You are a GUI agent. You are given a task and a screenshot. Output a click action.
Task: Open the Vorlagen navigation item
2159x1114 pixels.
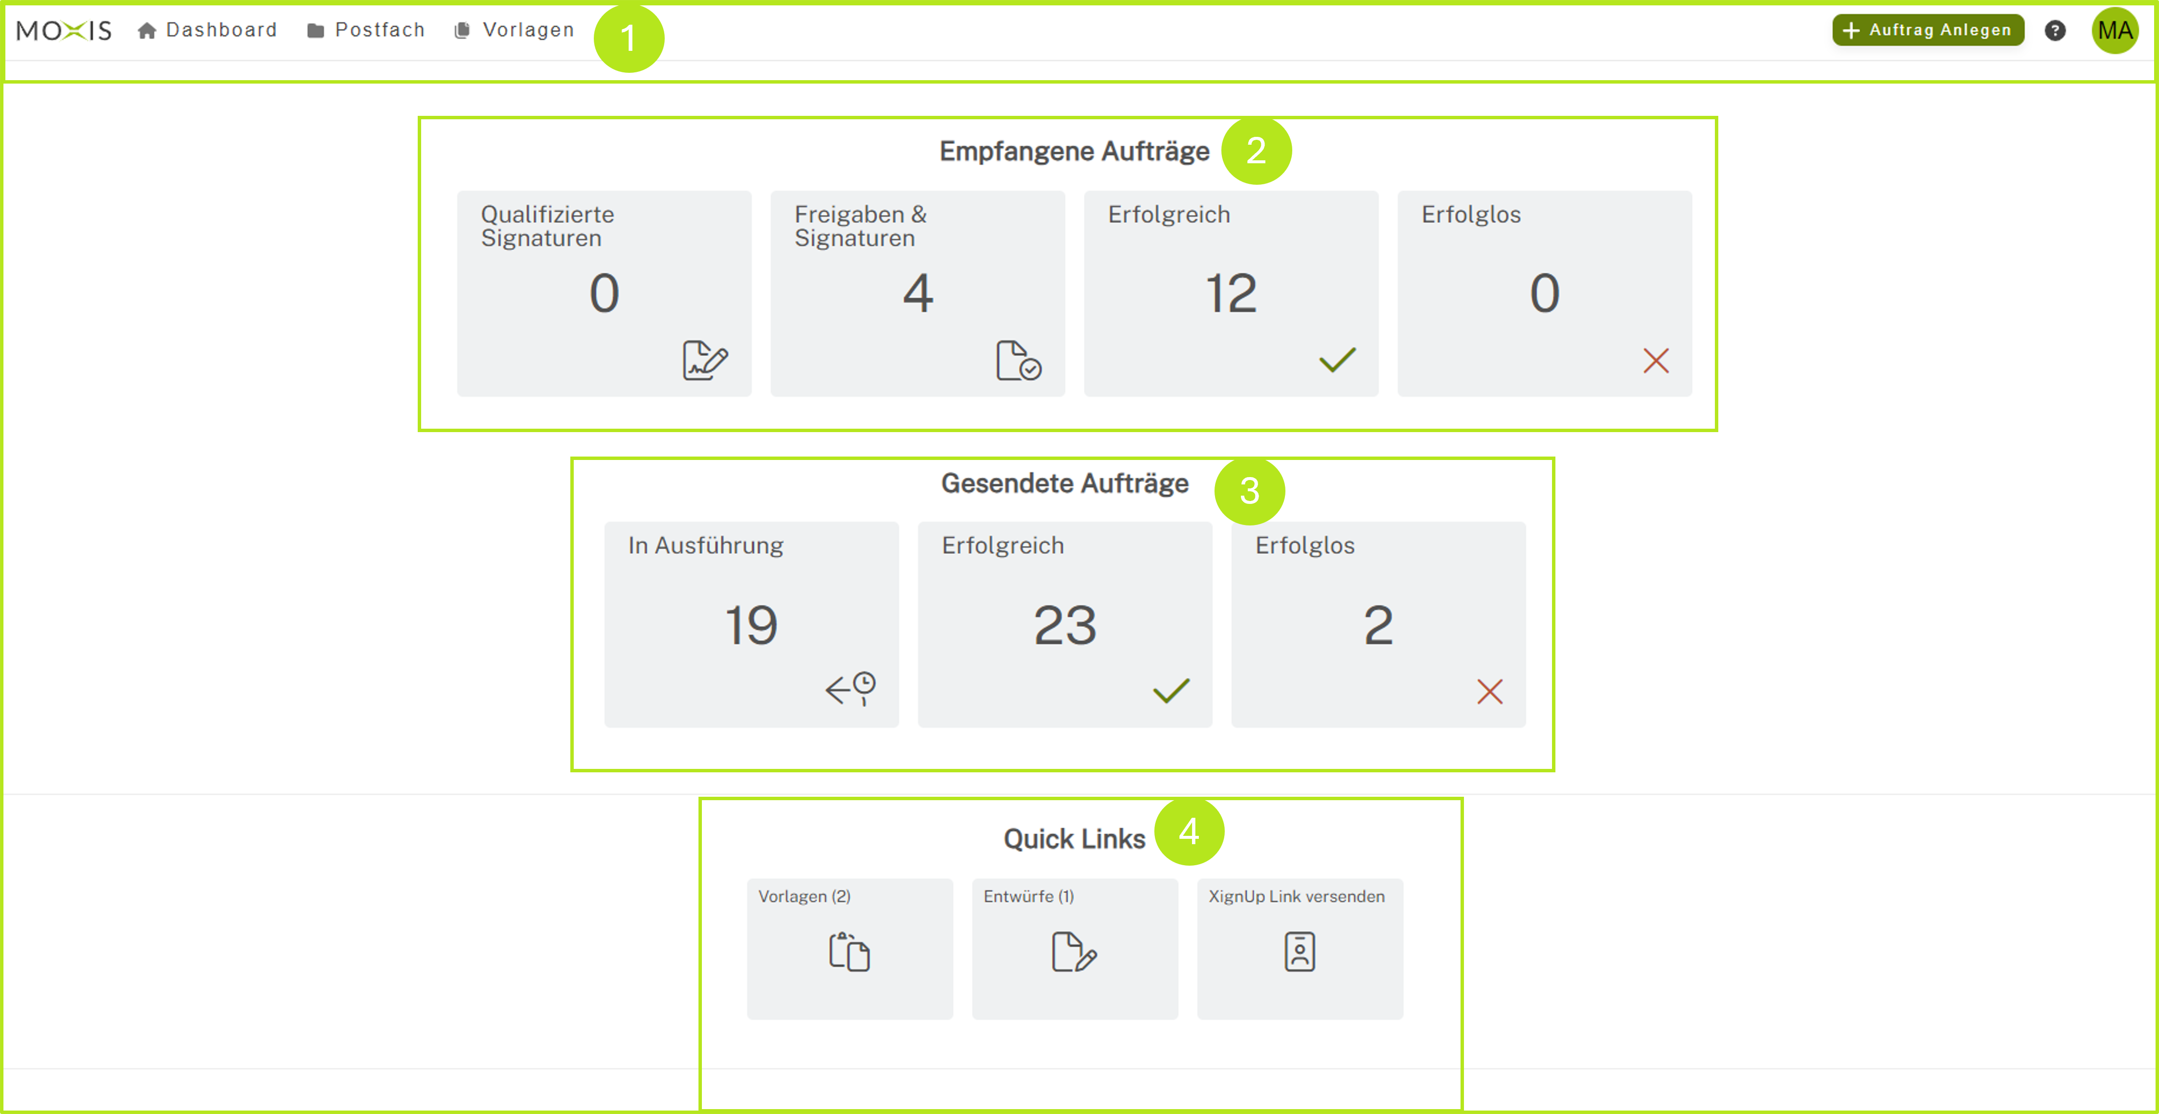click(x=515, y=30)
